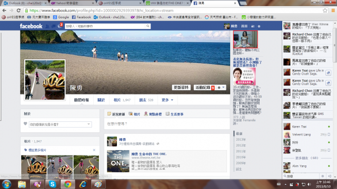Click the volume icon in system tray
The image size is (337, 189).
309,184
